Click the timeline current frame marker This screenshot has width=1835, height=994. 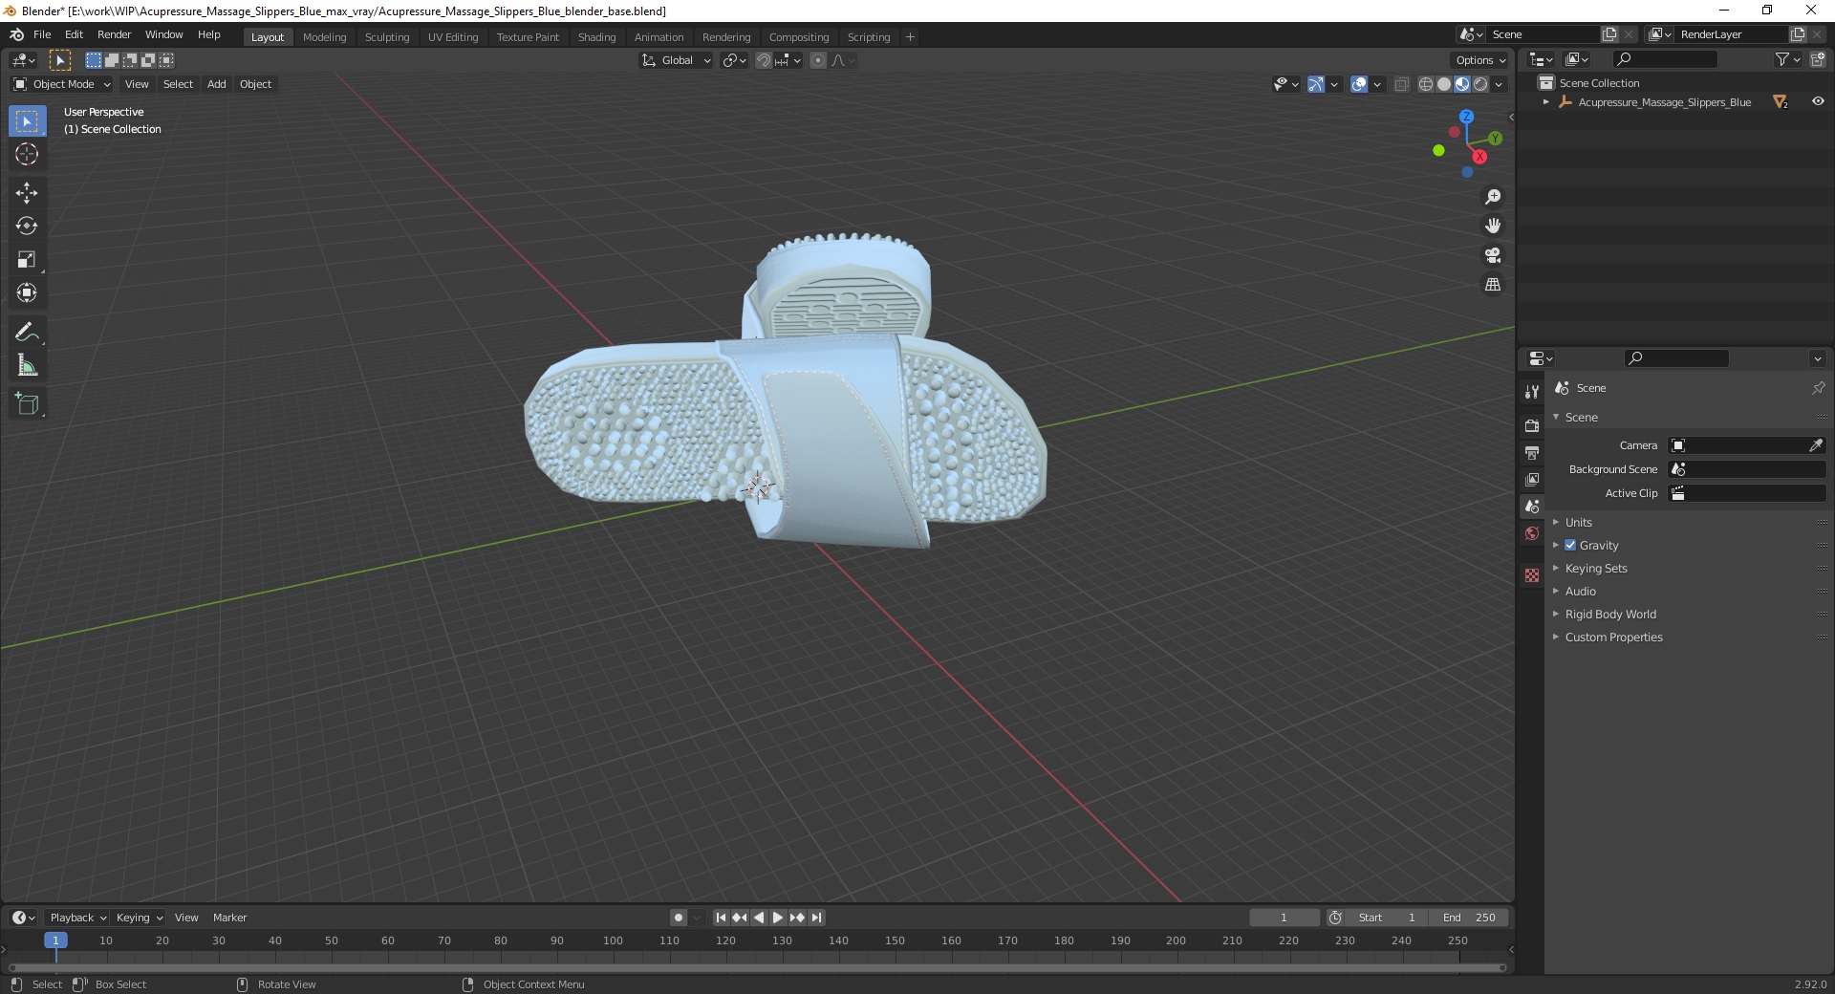[x=55, y=940]
